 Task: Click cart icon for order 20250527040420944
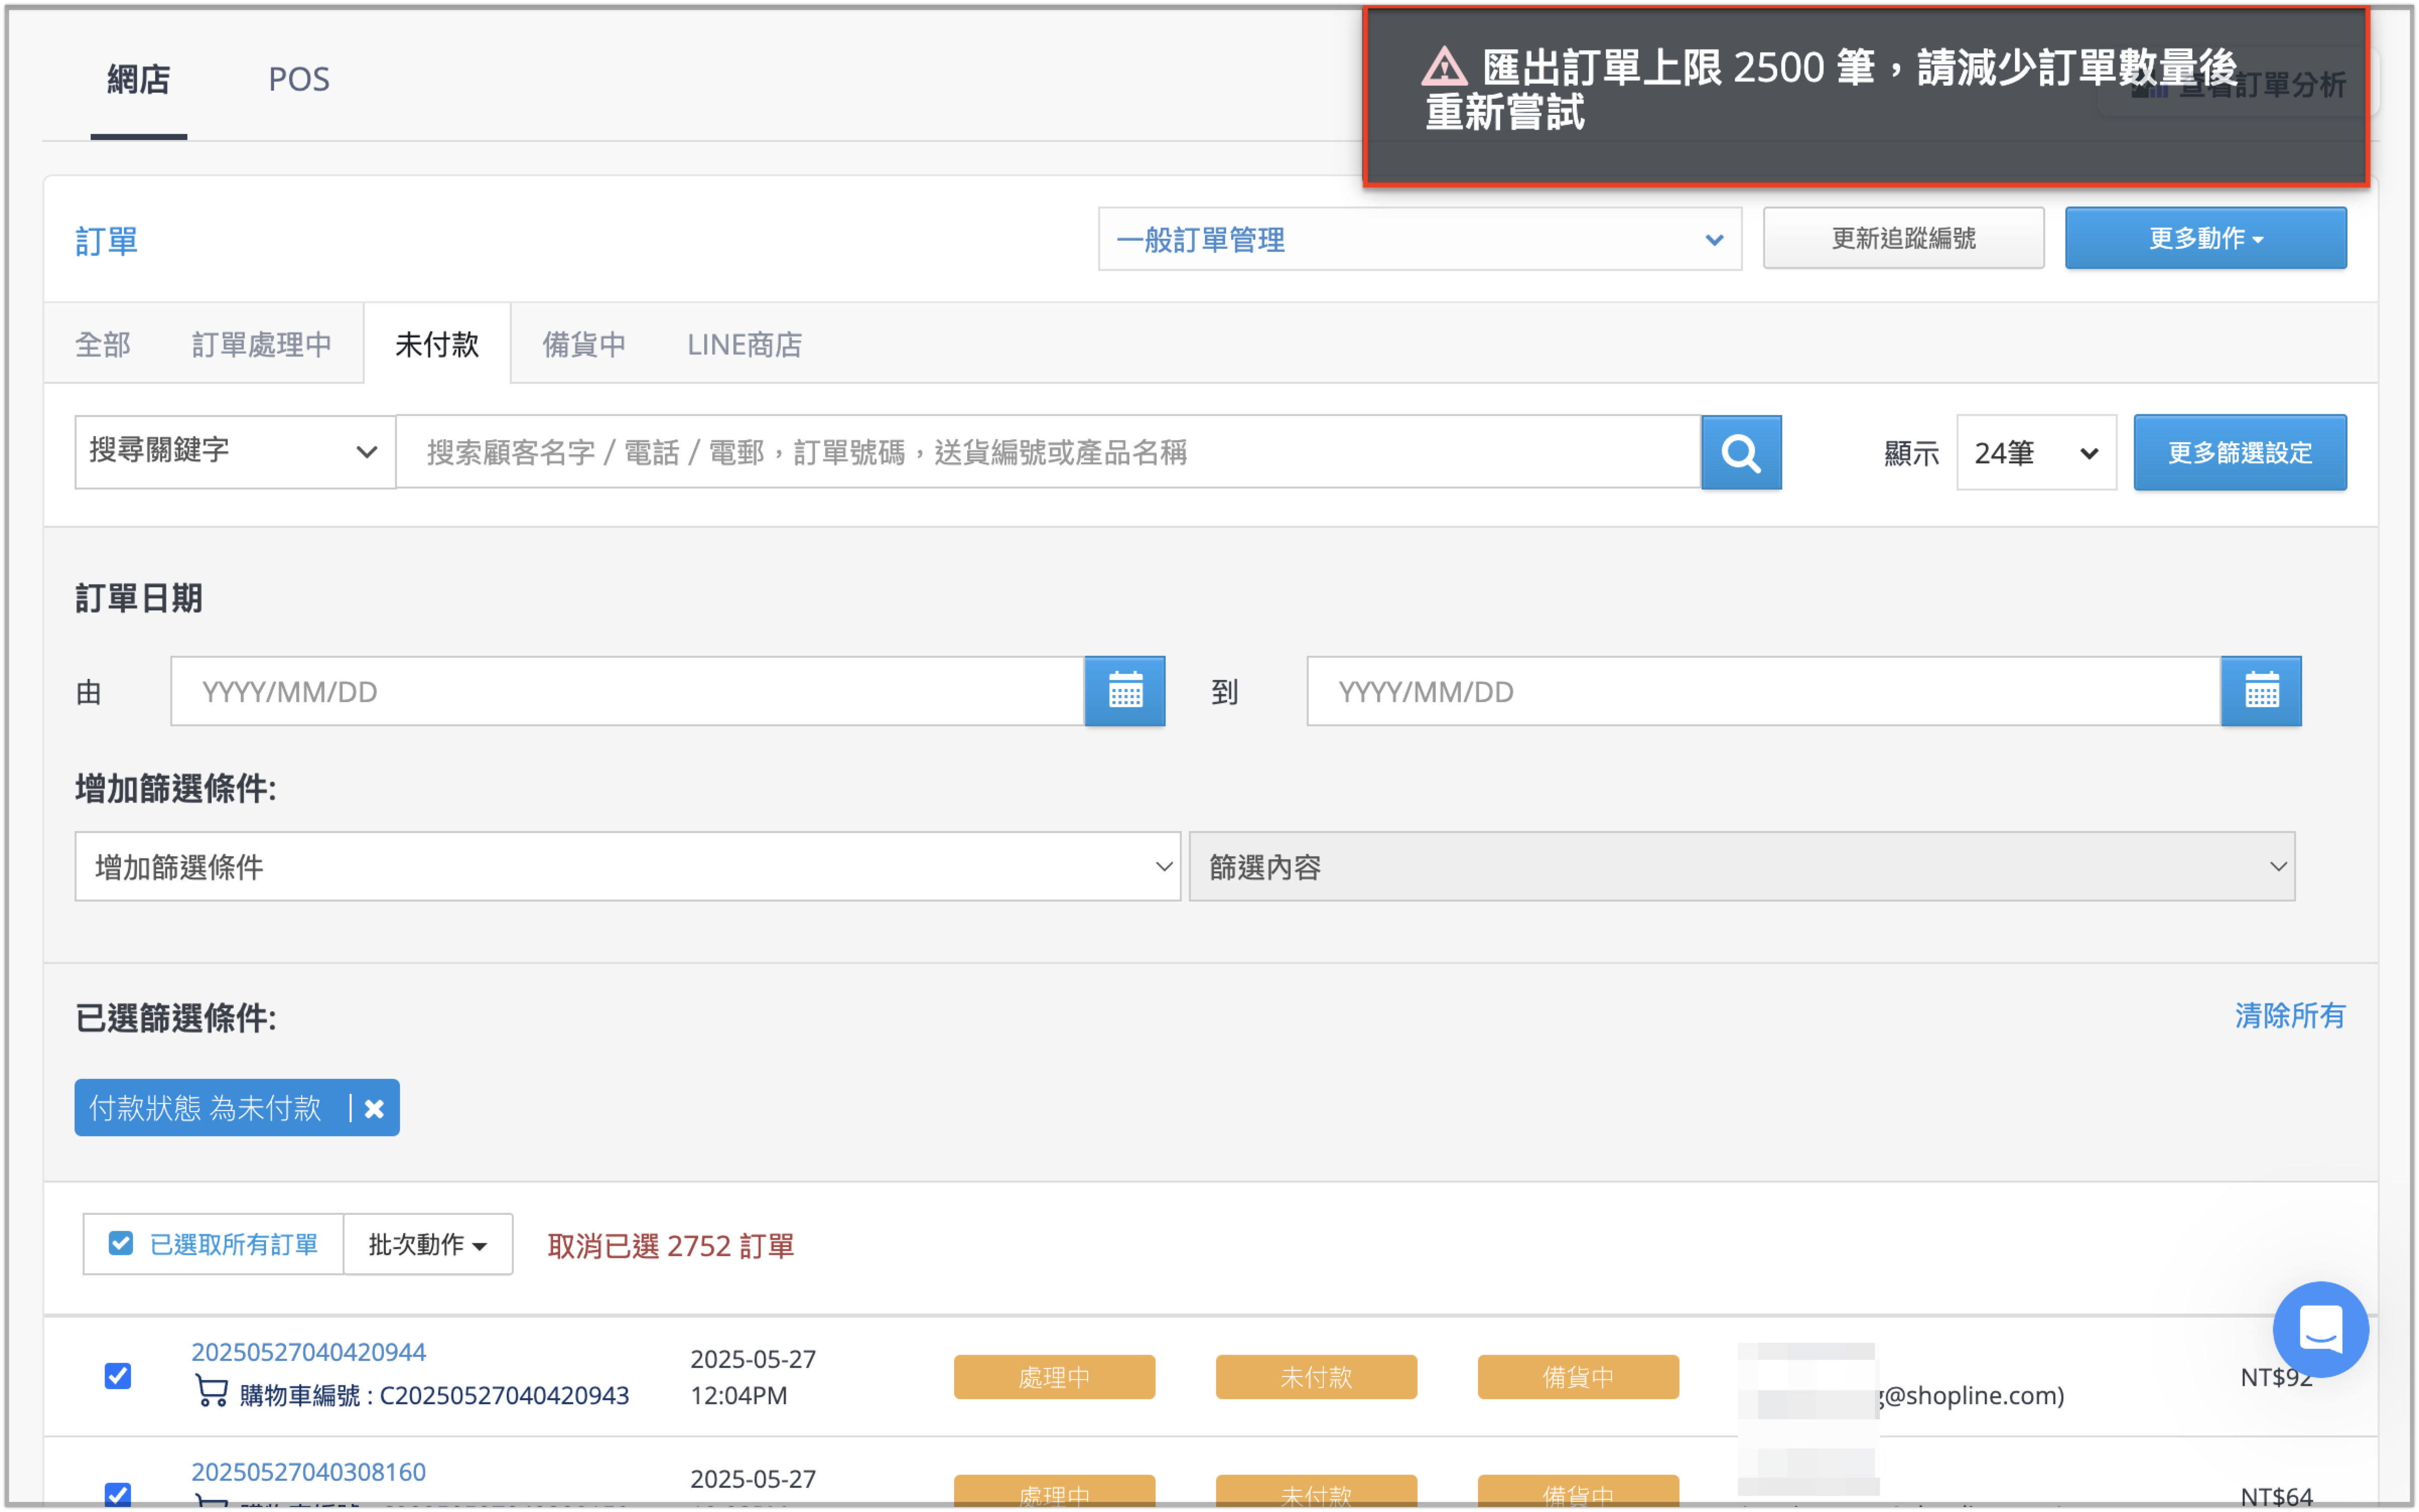(211, 1392)
